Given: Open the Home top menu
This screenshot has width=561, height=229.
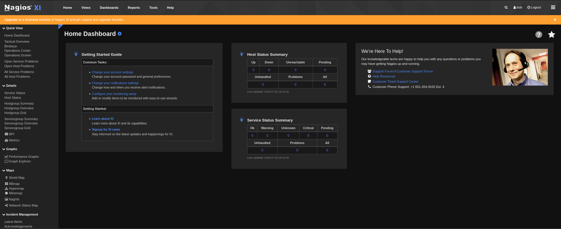Looking at the screenshot, I should pos(67,8).
